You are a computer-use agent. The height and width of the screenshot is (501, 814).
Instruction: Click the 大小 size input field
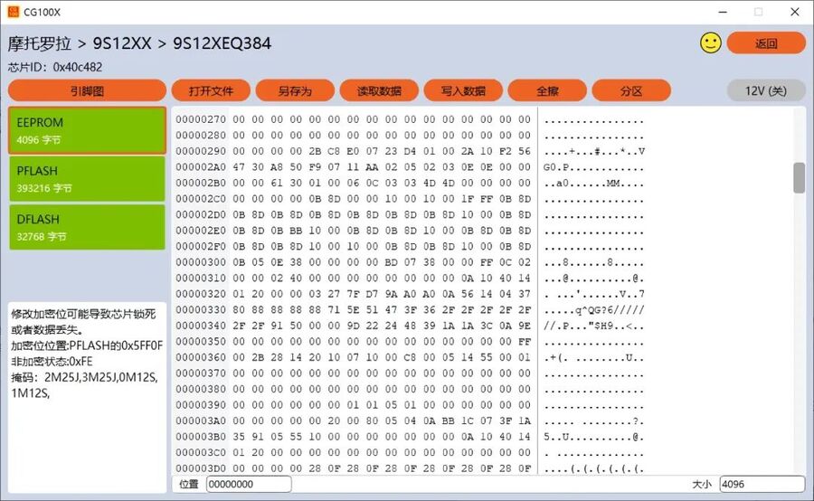[762, 484]
